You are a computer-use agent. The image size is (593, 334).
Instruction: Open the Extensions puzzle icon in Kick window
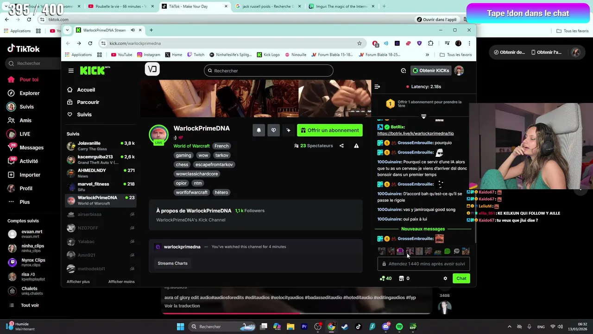tap(430, 43)
